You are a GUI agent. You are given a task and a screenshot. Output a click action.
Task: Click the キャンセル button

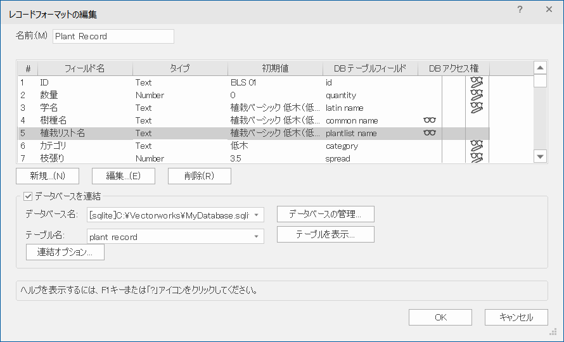(516, 317)
